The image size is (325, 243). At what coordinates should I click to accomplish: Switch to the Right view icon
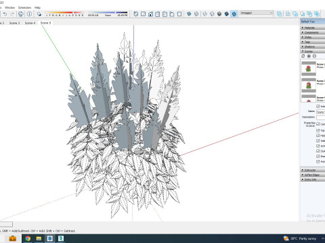(158, 14)
